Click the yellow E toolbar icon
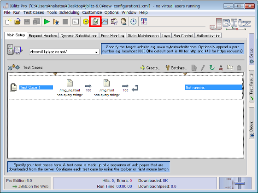 [86, 22]
